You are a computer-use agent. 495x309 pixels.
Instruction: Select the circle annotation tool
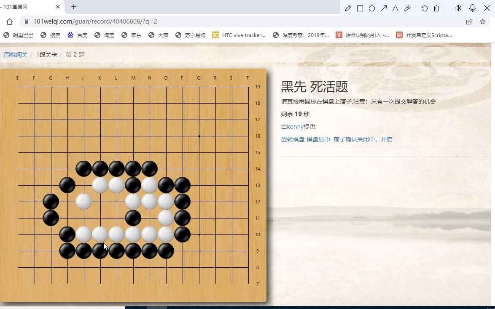(372, 8)
